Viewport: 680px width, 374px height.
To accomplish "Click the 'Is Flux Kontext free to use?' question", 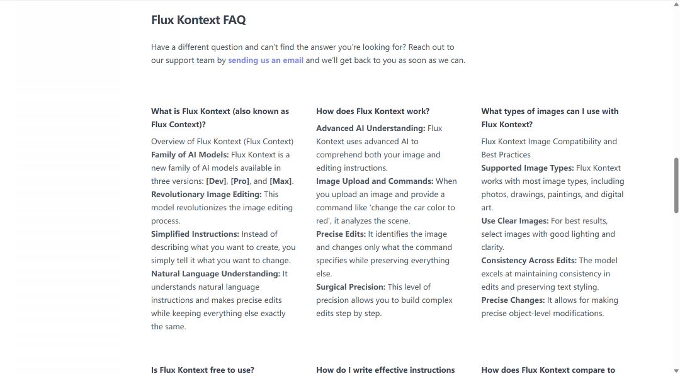I will (x=203, y=370).
